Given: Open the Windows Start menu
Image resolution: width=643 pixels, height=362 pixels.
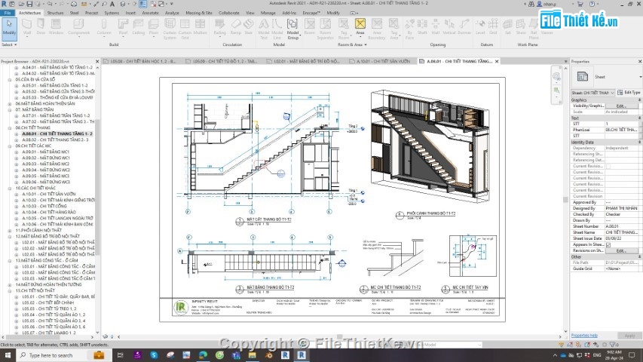Looking at the screenshot, I should click(x=8, y=355).
